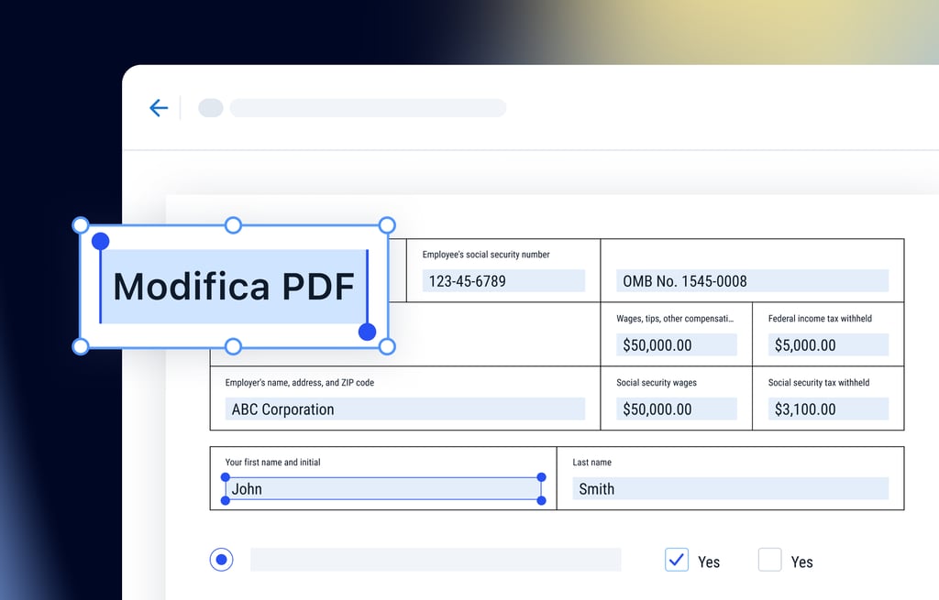Uncheck the ticked Yes checkbox
This screenshot has width=939, height=600.
(676, 560)
